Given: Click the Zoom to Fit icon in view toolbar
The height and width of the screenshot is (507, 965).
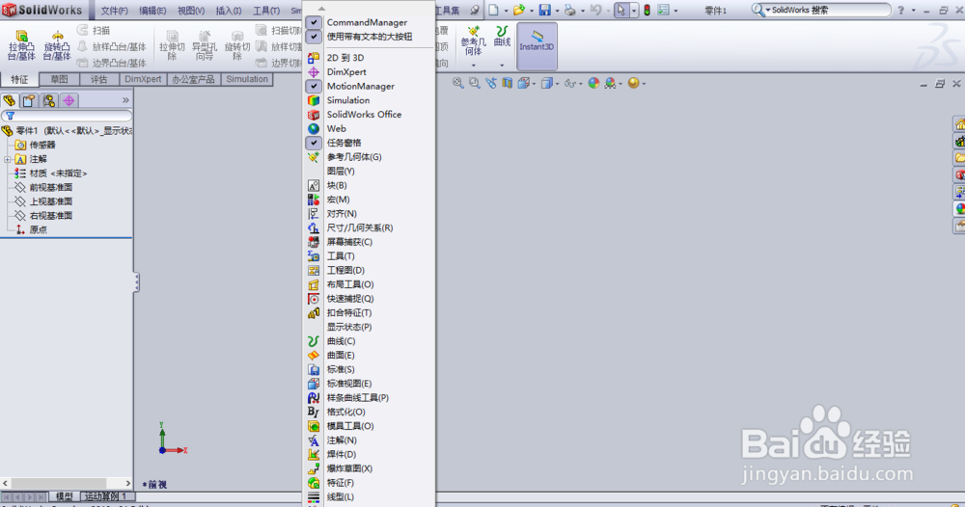Looking at the screenshot, I should point(457,83).
